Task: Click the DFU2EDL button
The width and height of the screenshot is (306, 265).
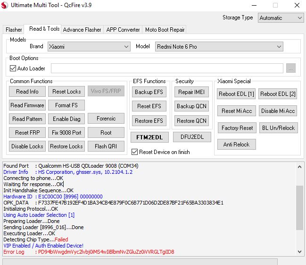Action: coord(192,137)
